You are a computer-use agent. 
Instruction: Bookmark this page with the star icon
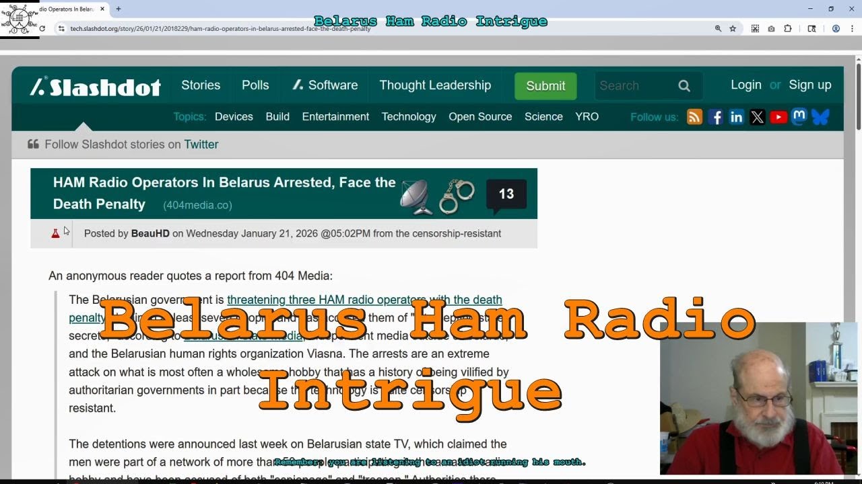[733, 29]
